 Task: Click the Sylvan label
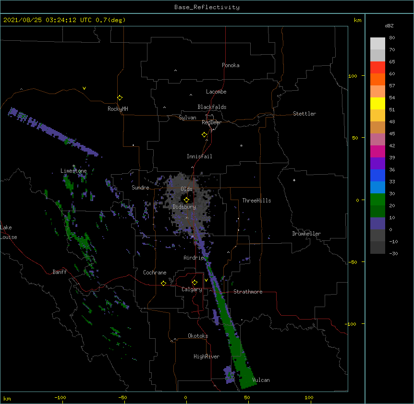(x=187, y=118)
